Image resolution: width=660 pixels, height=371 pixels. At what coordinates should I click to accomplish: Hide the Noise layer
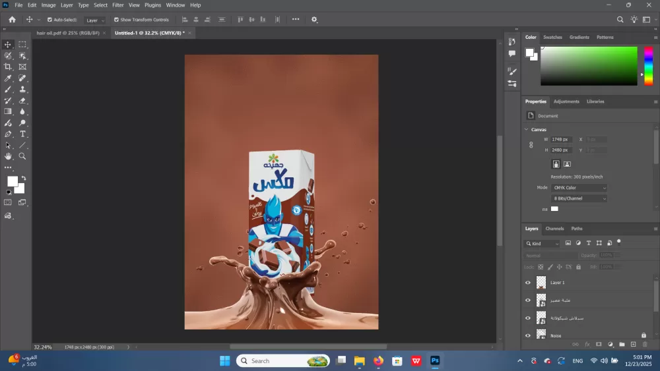[528, 335]
